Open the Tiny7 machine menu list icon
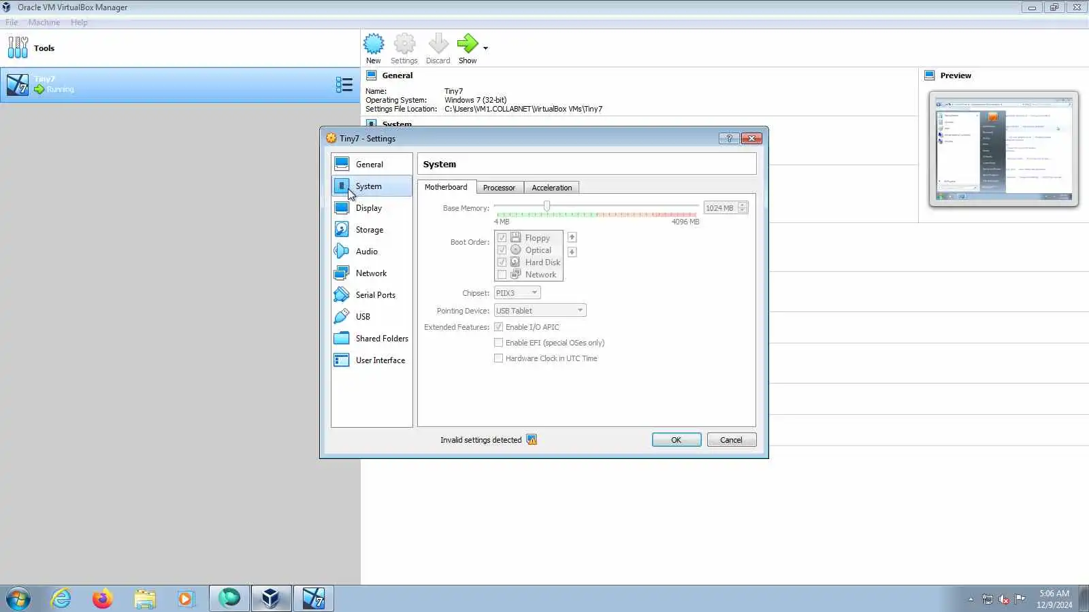This screenshot has height=612, width=1089. [344, 84]
